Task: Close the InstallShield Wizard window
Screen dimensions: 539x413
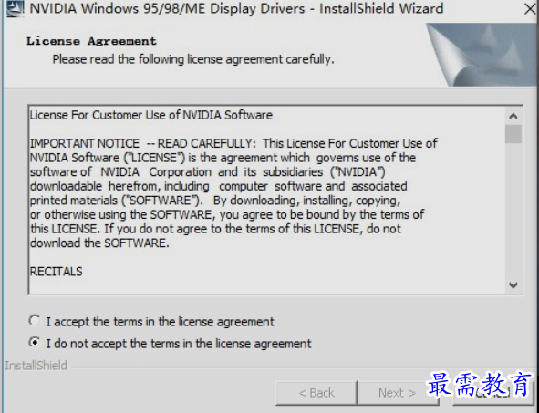Action: coord(531,9)
